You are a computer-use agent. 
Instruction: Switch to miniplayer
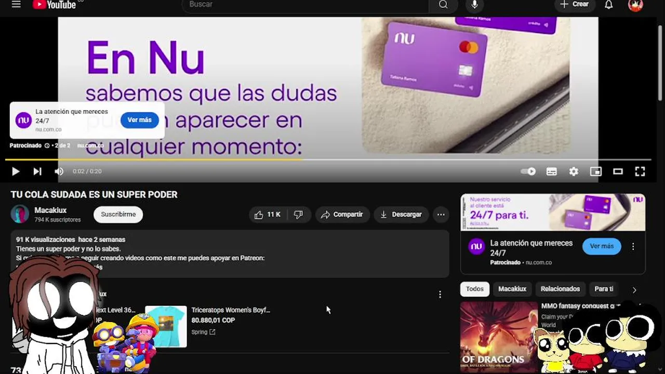click(x=596, y=171)
